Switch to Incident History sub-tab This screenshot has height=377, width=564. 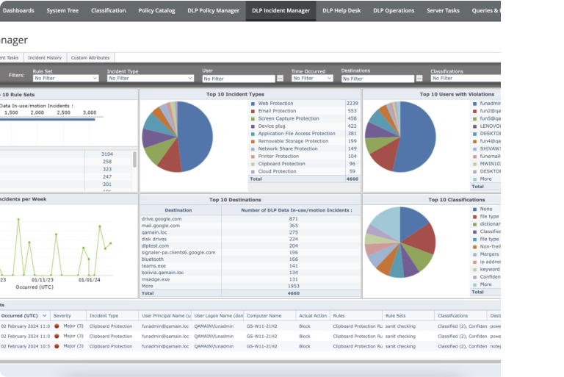click(x=45, y=57)
